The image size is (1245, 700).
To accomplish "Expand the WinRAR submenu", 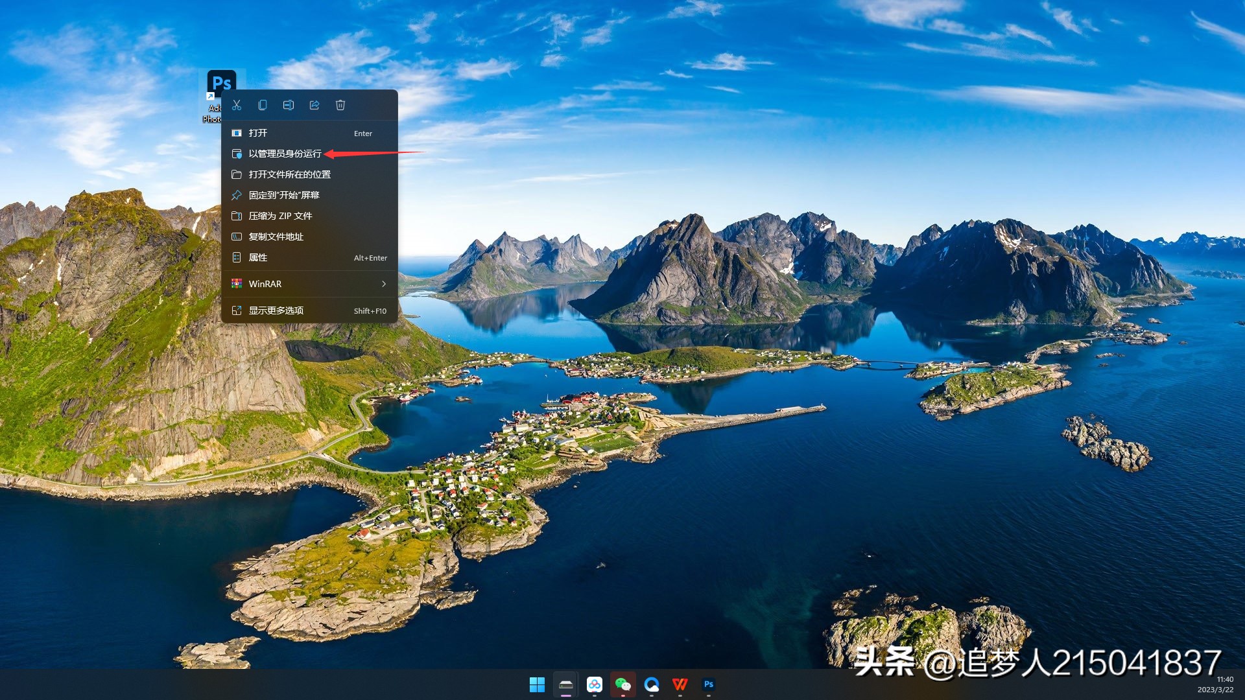I will 266,283.
